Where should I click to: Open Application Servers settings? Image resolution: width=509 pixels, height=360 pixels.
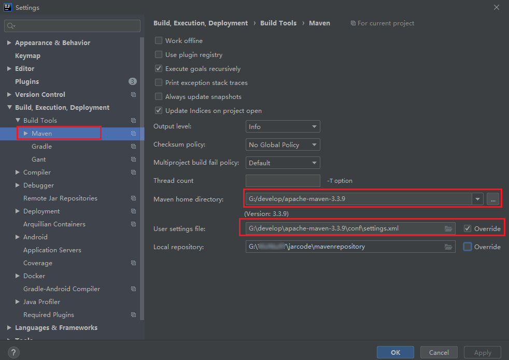pyautogui.click(x=52, y=250)
